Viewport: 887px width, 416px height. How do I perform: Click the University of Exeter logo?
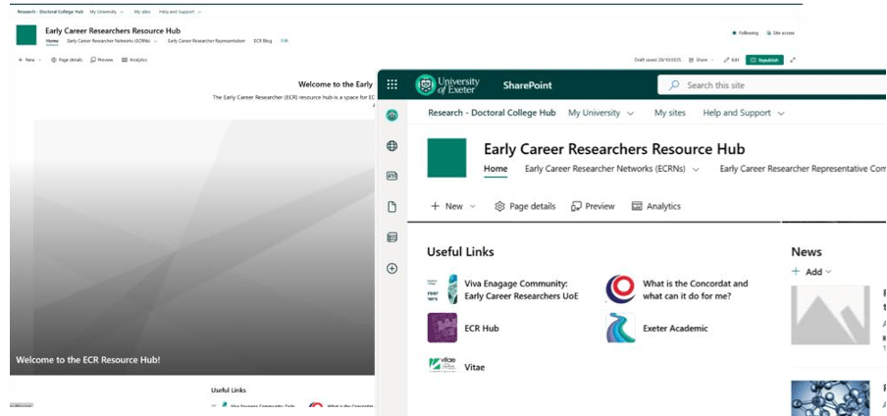447,85
